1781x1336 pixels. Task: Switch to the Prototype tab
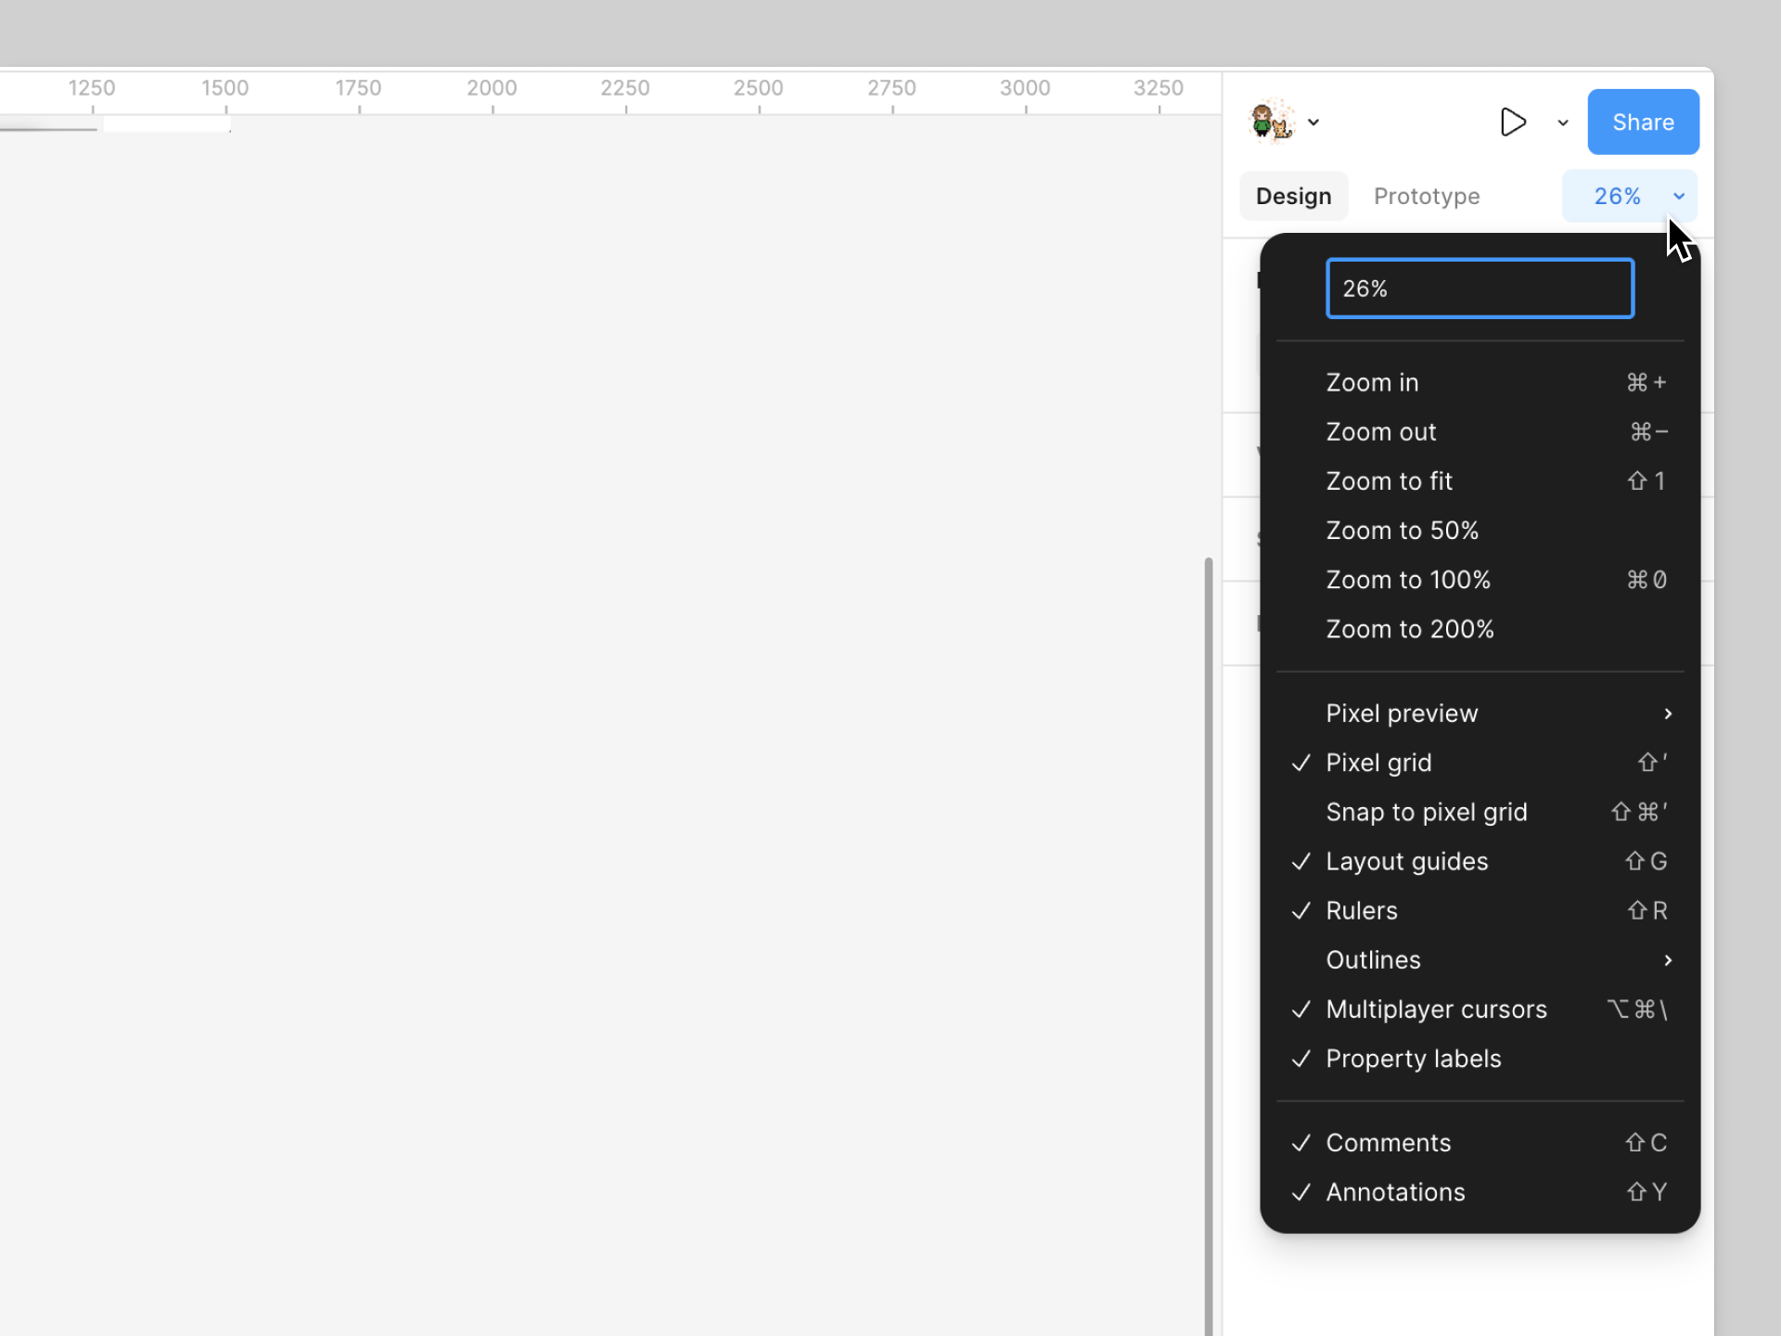click(1427, 196)
